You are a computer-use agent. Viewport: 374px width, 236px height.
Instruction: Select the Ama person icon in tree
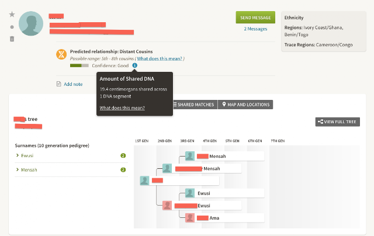[x=190, y=218]
